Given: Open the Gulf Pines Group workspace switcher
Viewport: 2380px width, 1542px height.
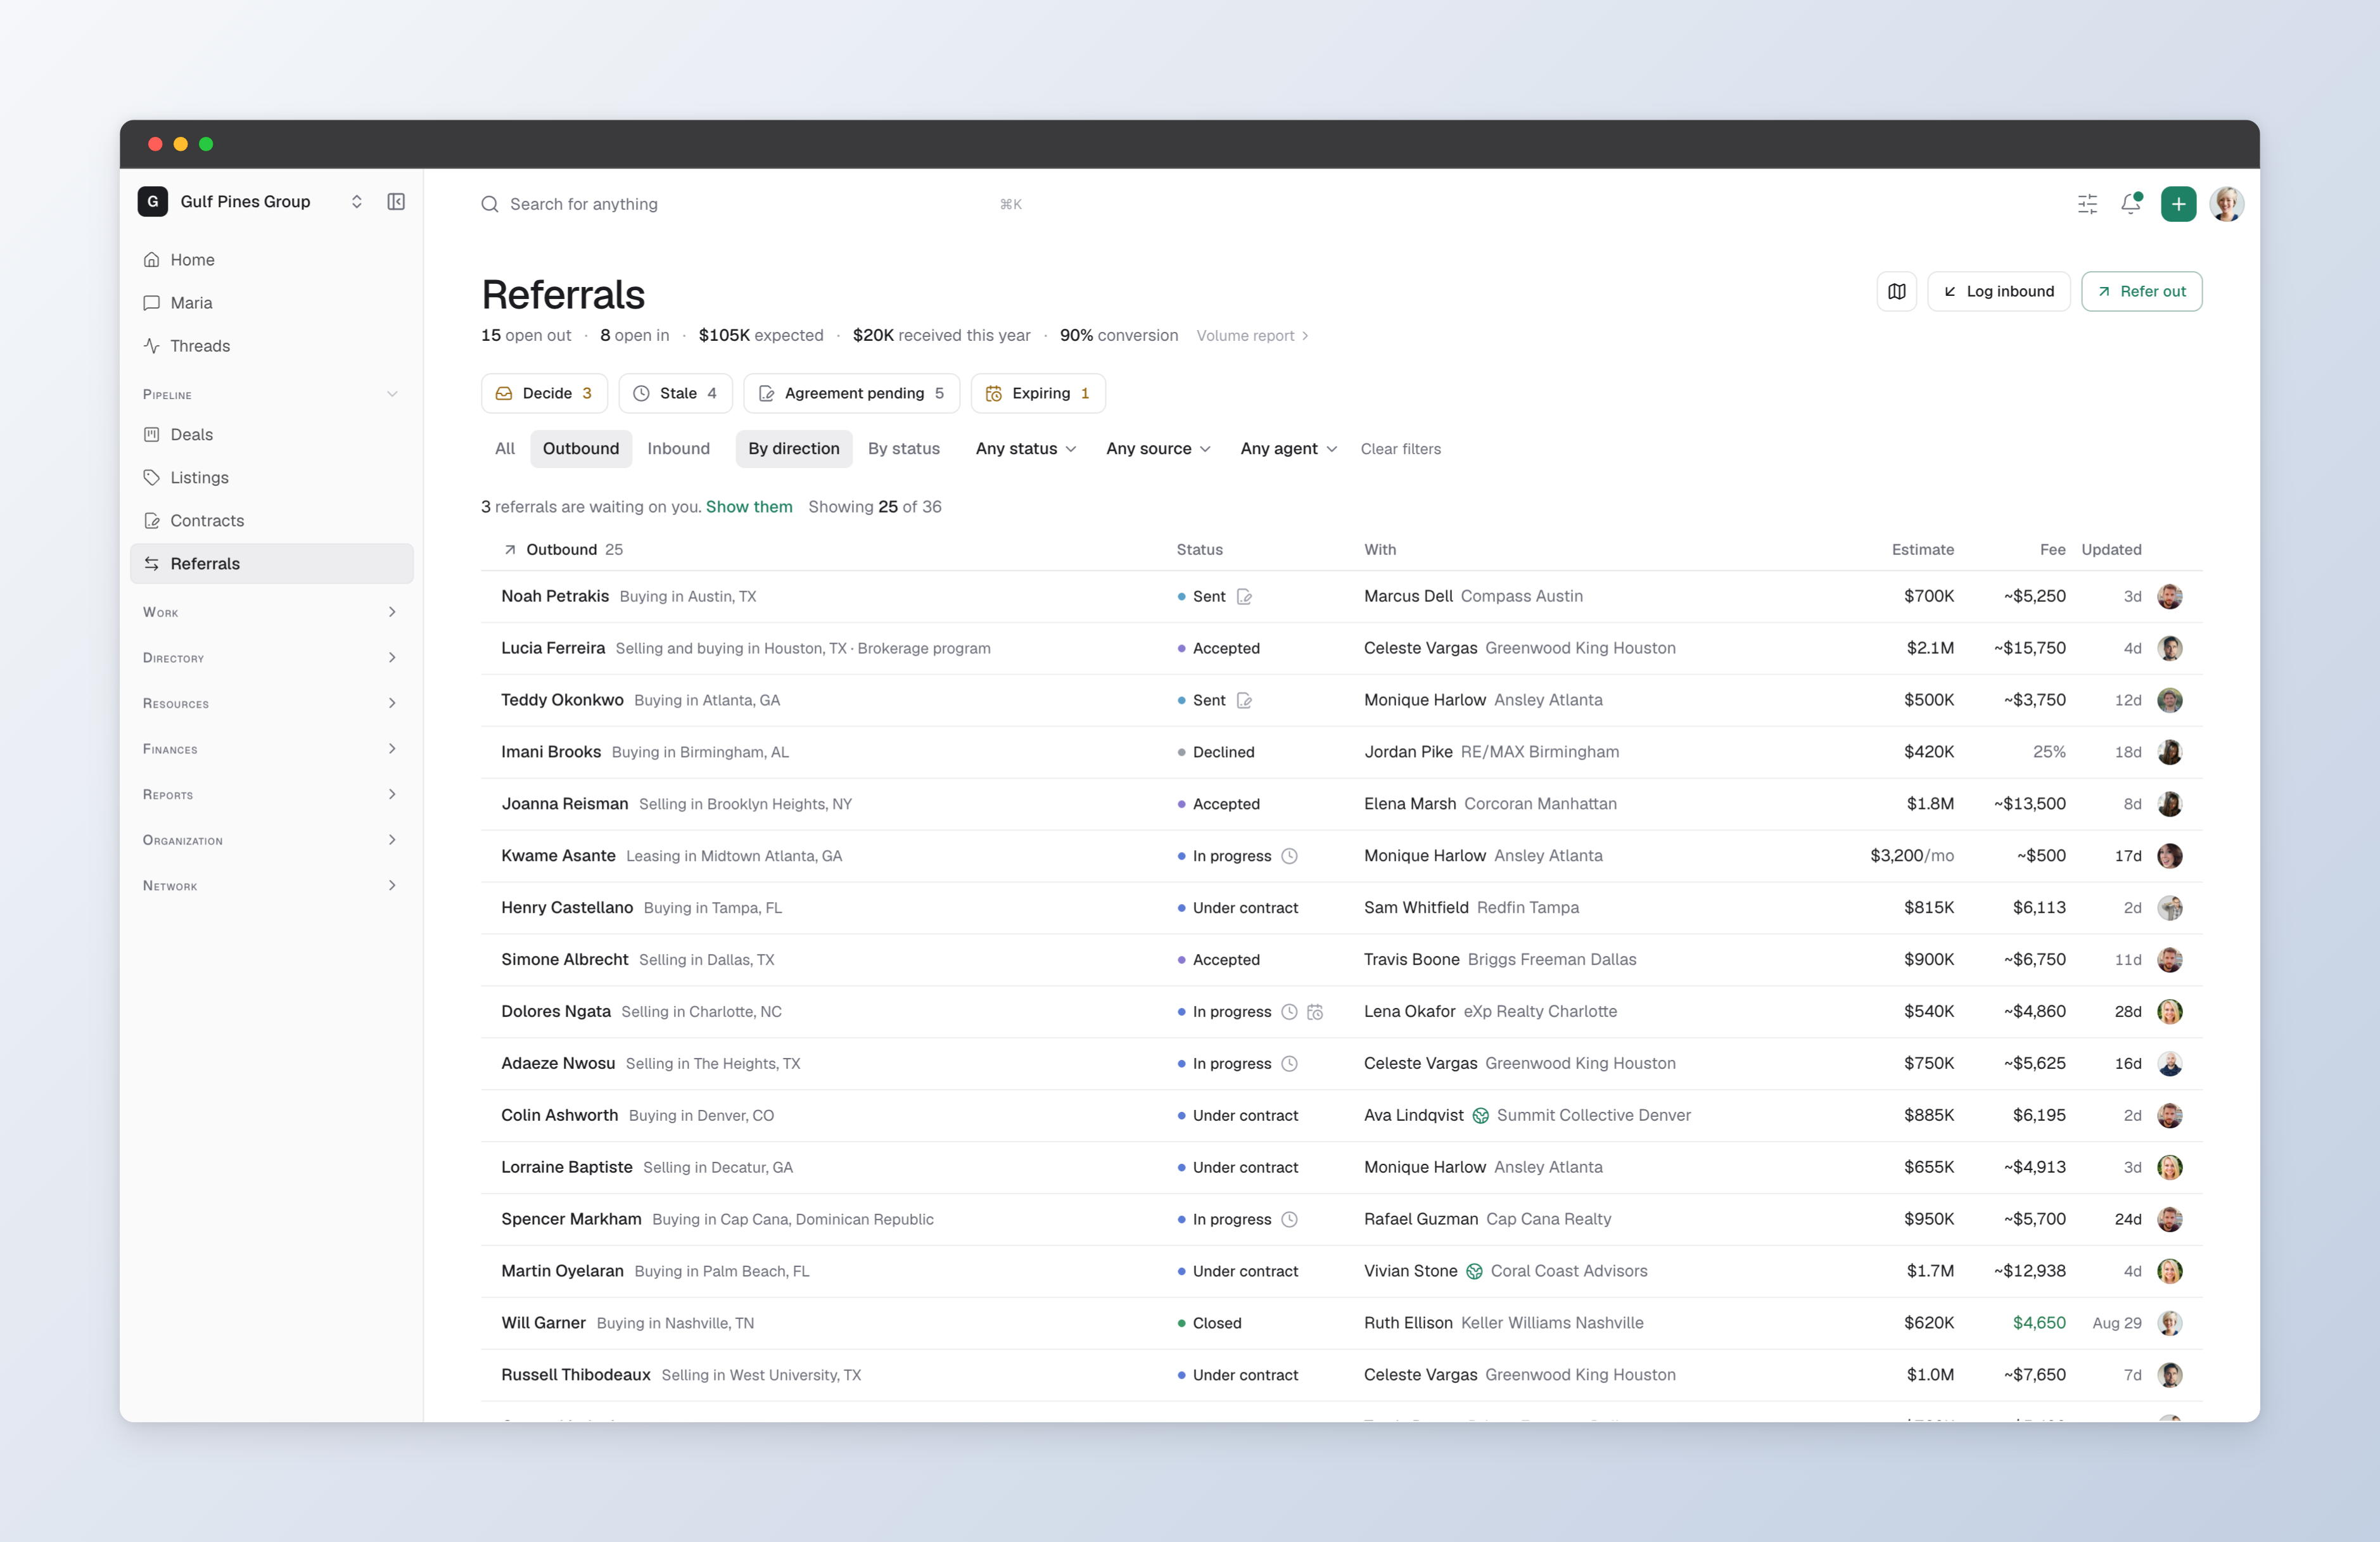Looking at the screenshot, I should click(x=251, y=202).
